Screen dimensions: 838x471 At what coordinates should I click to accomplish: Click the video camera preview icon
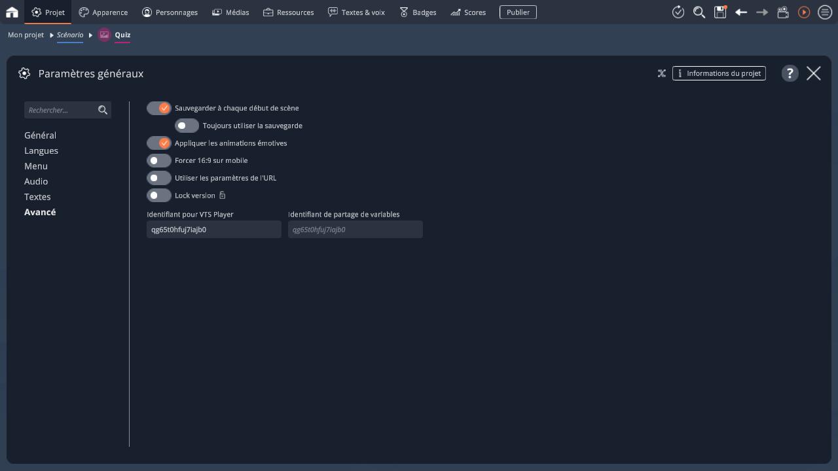coord(783,12)
